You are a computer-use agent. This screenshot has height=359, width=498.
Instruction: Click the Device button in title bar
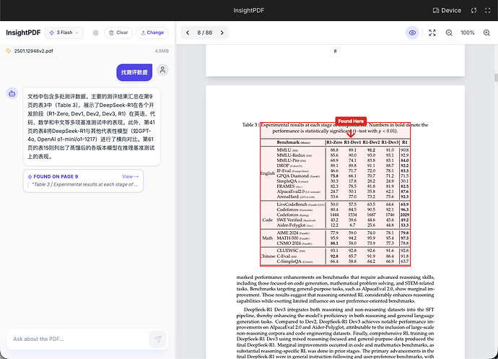point(447,11)
